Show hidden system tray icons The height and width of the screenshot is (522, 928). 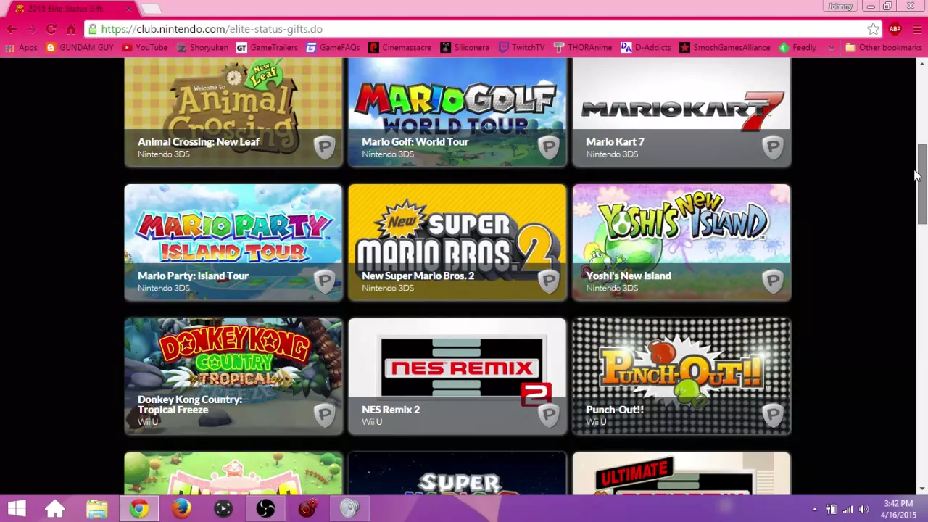coord(814,509)
